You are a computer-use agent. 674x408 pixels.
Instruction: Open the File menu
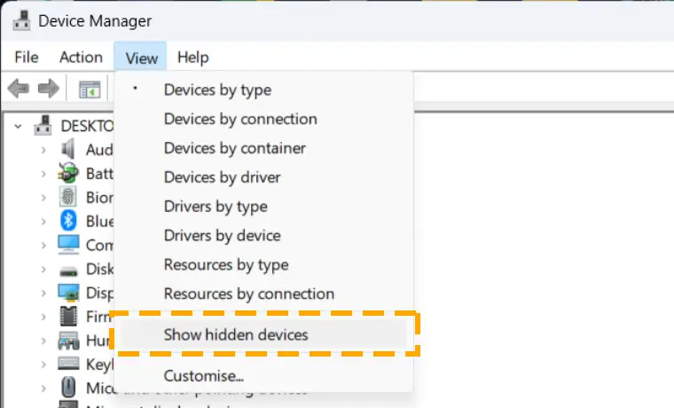[x=27, y=57]
